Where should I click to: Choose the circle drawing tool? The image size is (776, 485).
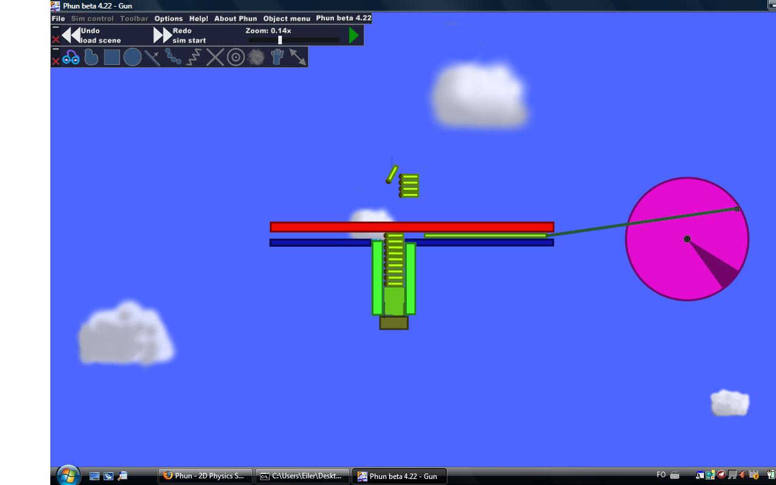point(132,58)
